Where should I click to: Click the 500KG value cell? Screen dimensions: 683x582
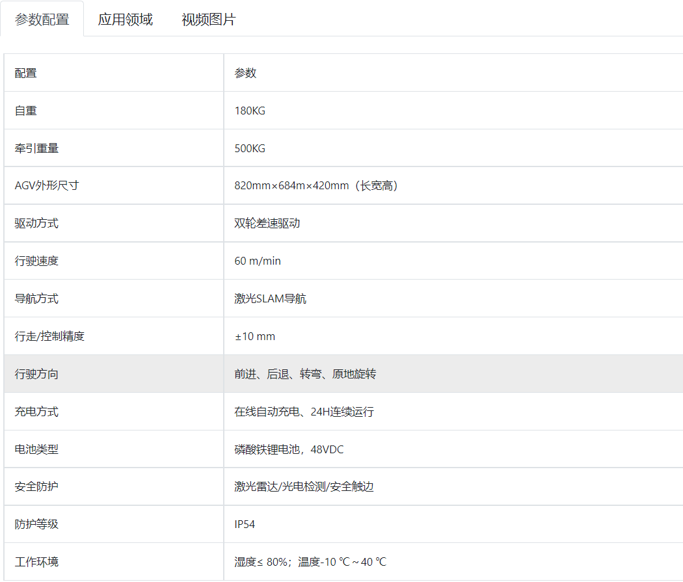point(250,148)
